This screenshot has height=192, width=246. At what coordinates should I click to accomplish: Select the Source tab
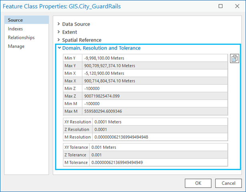click(15, 20)
